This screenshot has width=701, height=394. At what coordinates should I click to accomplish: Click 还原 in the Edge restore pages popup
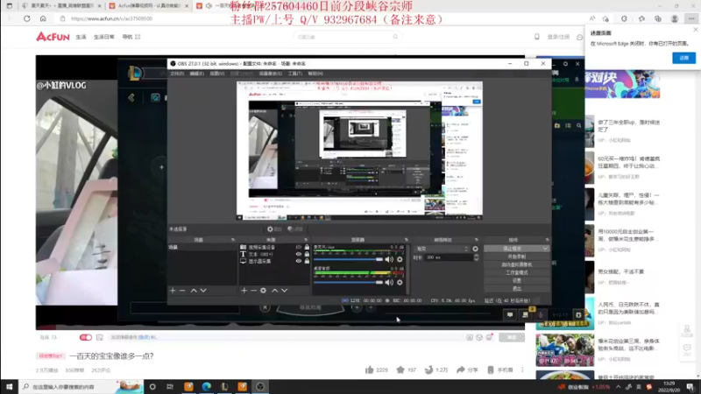pyautogui.click(x=683, y=58)
